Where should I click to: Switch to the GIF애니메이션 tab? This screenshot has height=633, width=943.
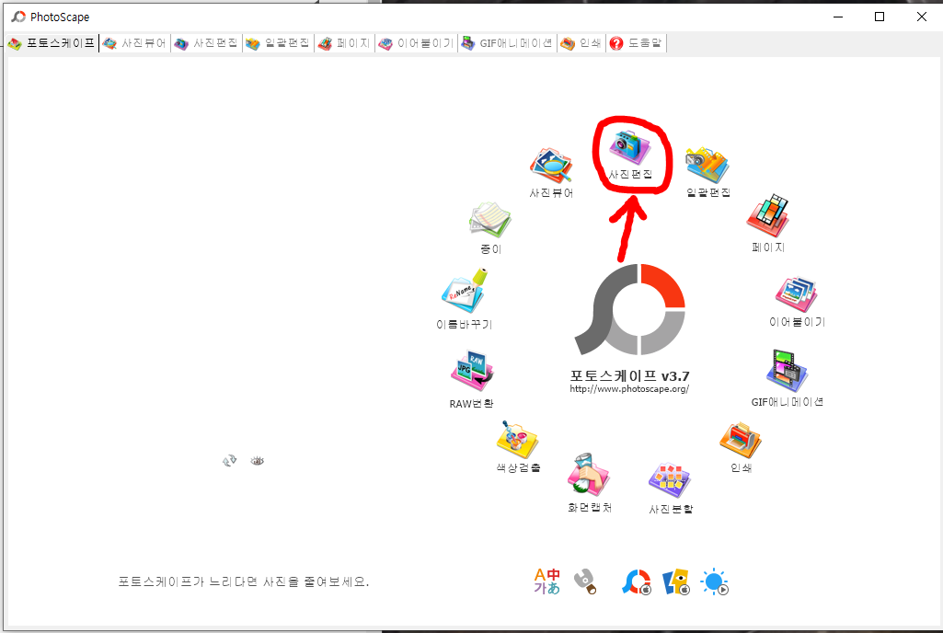pyautogui.click(x=507, y=43)
